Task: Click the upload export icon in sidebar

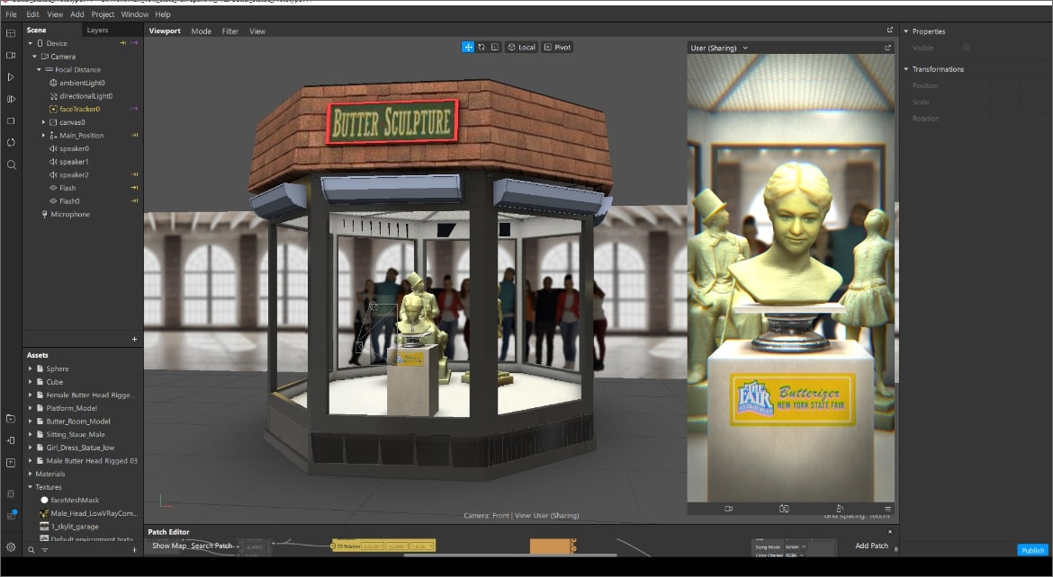Action: pyautogui.click(x=11, y=463)
